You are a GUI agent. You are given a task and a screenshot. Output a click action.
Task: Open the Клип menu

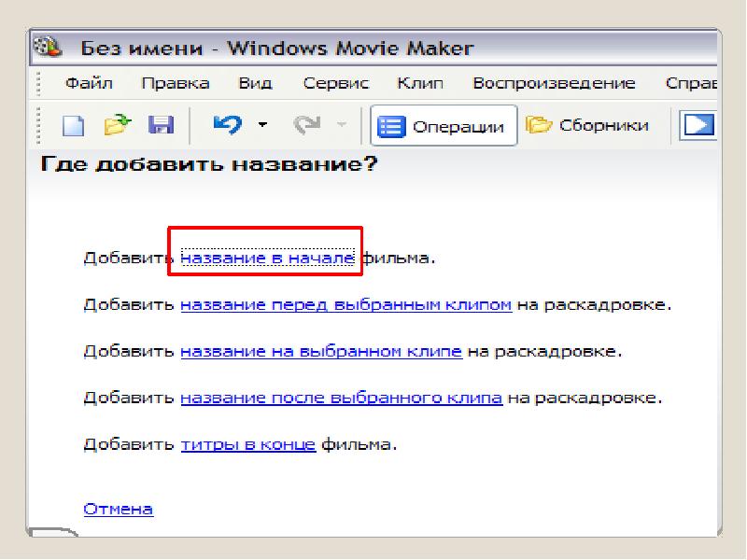point(419,83)
